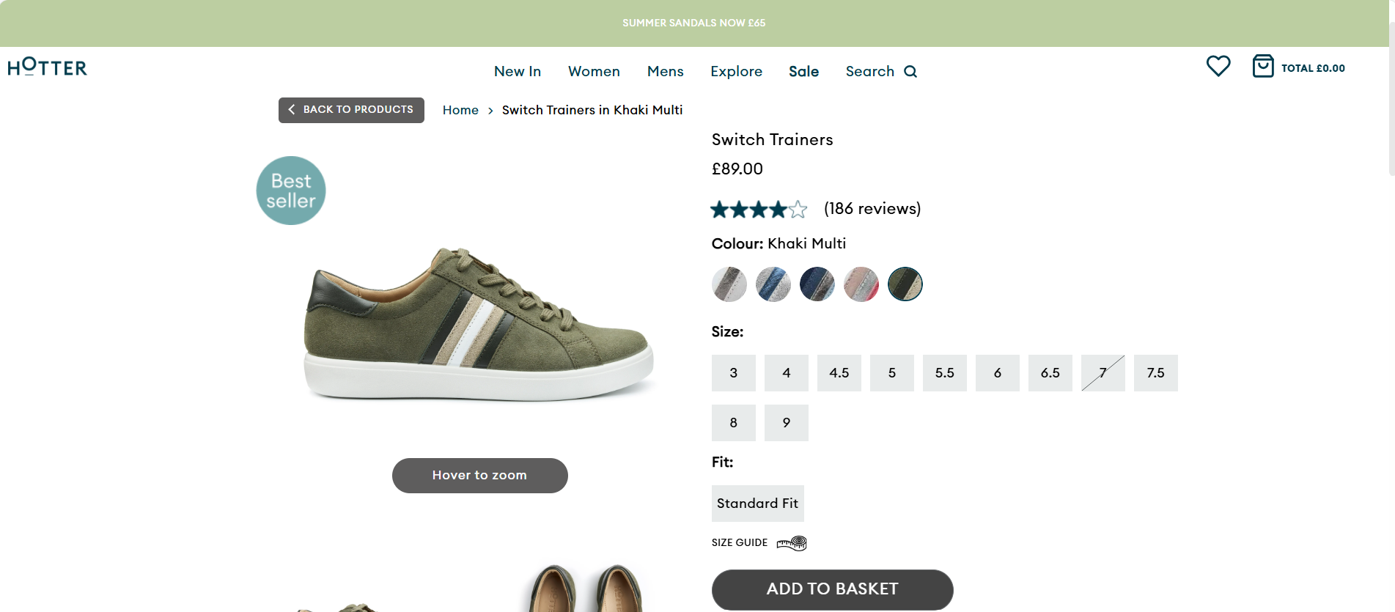Open the 186 reviews link
1395x612 pixels.
point(872,209)
